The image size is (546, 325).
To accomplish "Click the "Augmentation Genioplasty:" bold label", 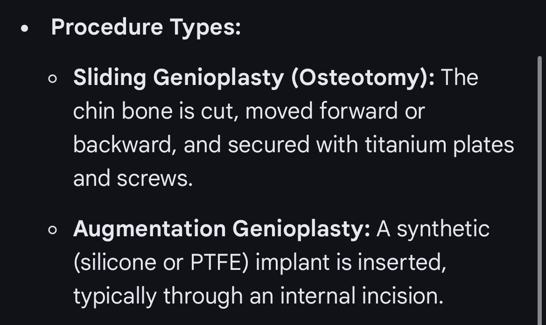I will tap(221, 229).
